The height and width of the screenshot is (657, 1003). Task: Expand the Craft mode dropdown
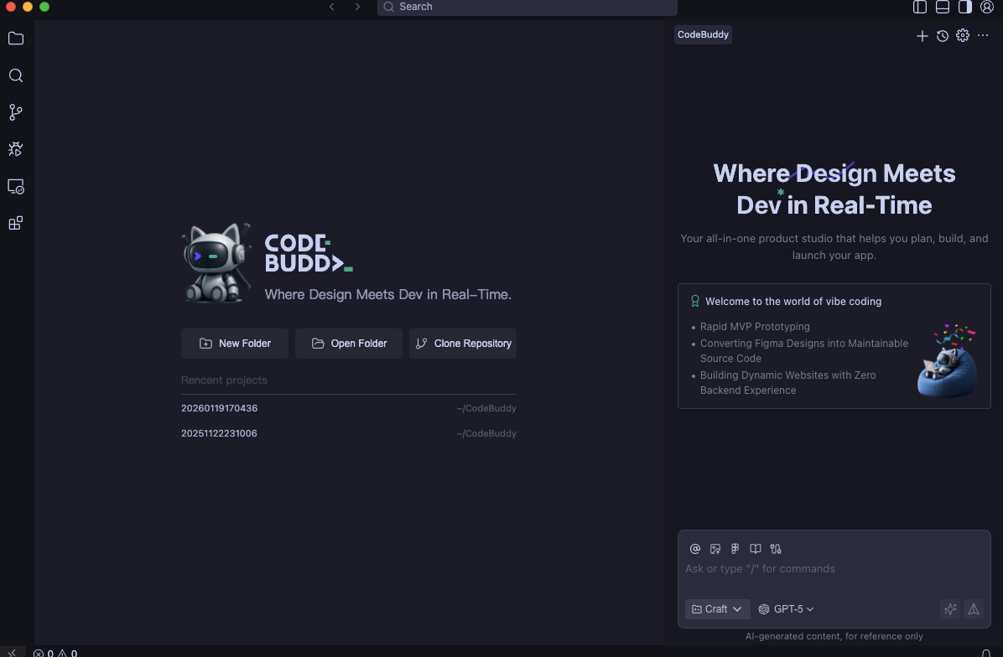click(x=717, y=609)
